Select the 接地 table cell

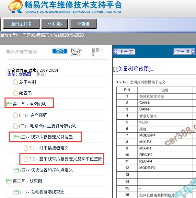(x=165, y=129)
